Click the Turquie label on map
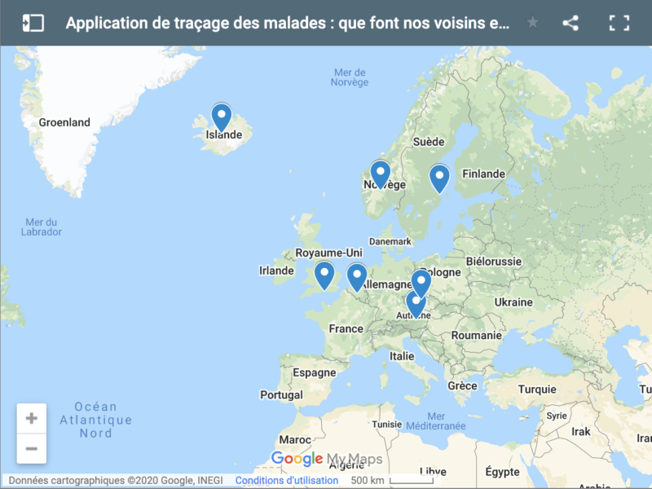 [536, 389]
